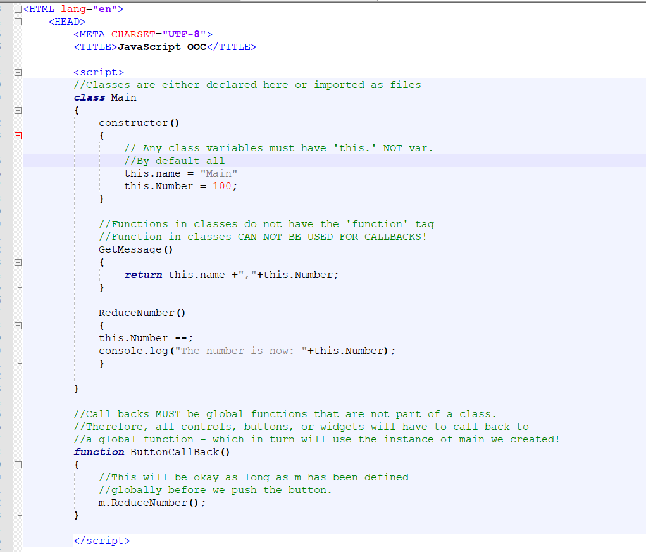Click 'this.name = "Main"' line

click(180, 173)
